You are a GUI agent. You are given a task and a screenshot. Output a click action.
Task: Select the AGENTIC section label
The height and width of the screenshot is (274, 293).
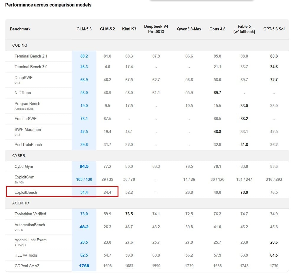click(x=21, y=203)
